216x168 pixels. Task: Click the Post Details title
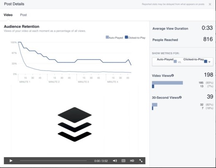click(14, 4)
